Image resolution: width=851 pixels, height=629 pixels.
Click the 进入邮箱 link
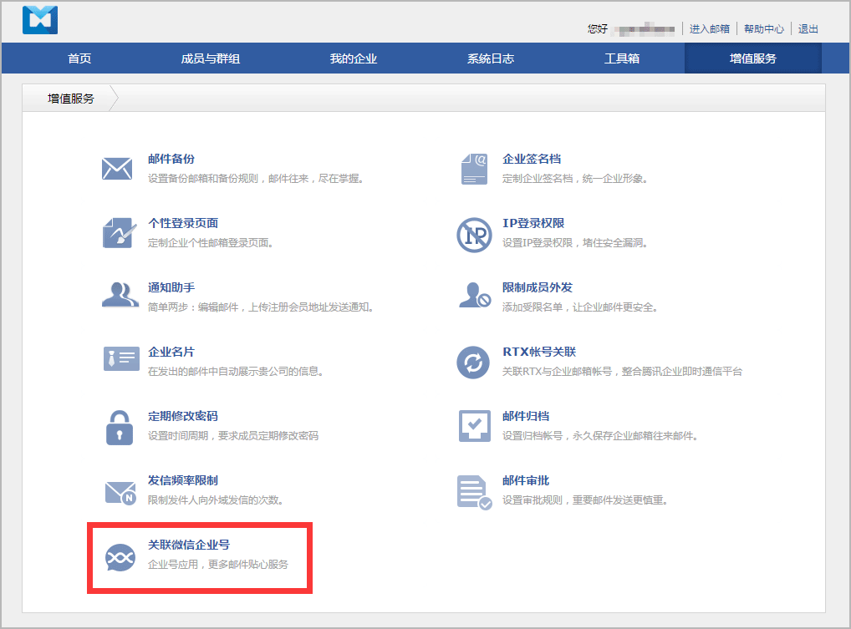710,29
